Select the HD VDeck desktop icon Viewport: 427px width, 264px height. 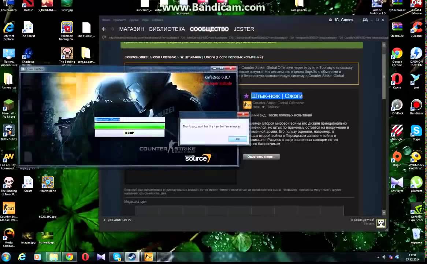(x=397, y=107)
